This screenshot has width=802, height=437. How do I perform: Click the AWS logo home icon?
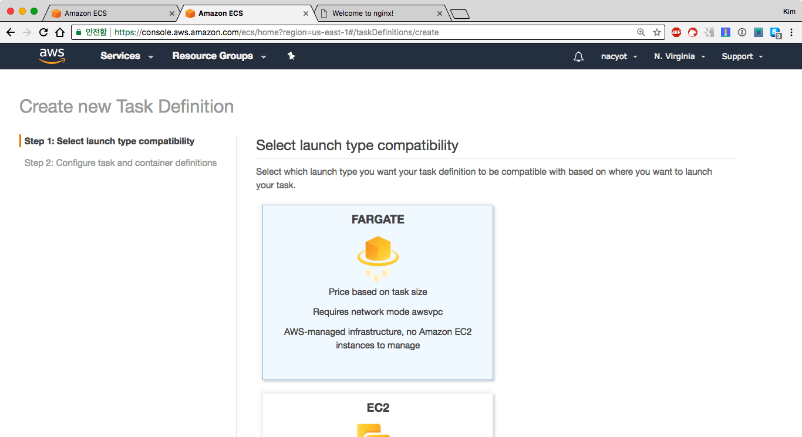[x=52, y=56]
